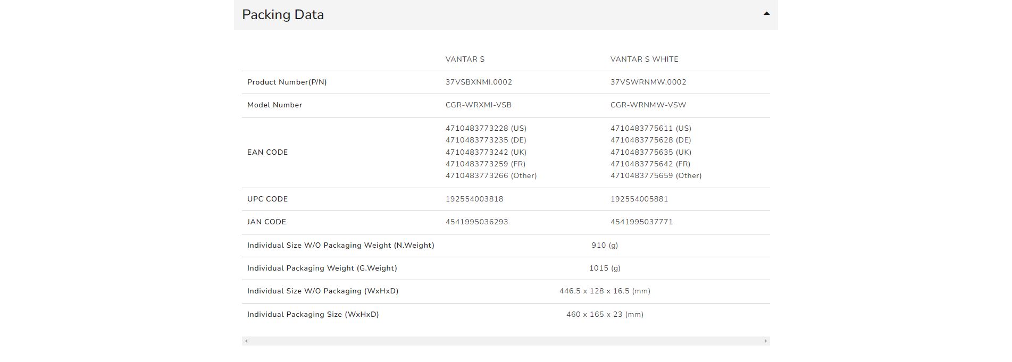Select JAN code 4541995036293
Viewport: 1012px width, 362px height.
coord(477,222)
